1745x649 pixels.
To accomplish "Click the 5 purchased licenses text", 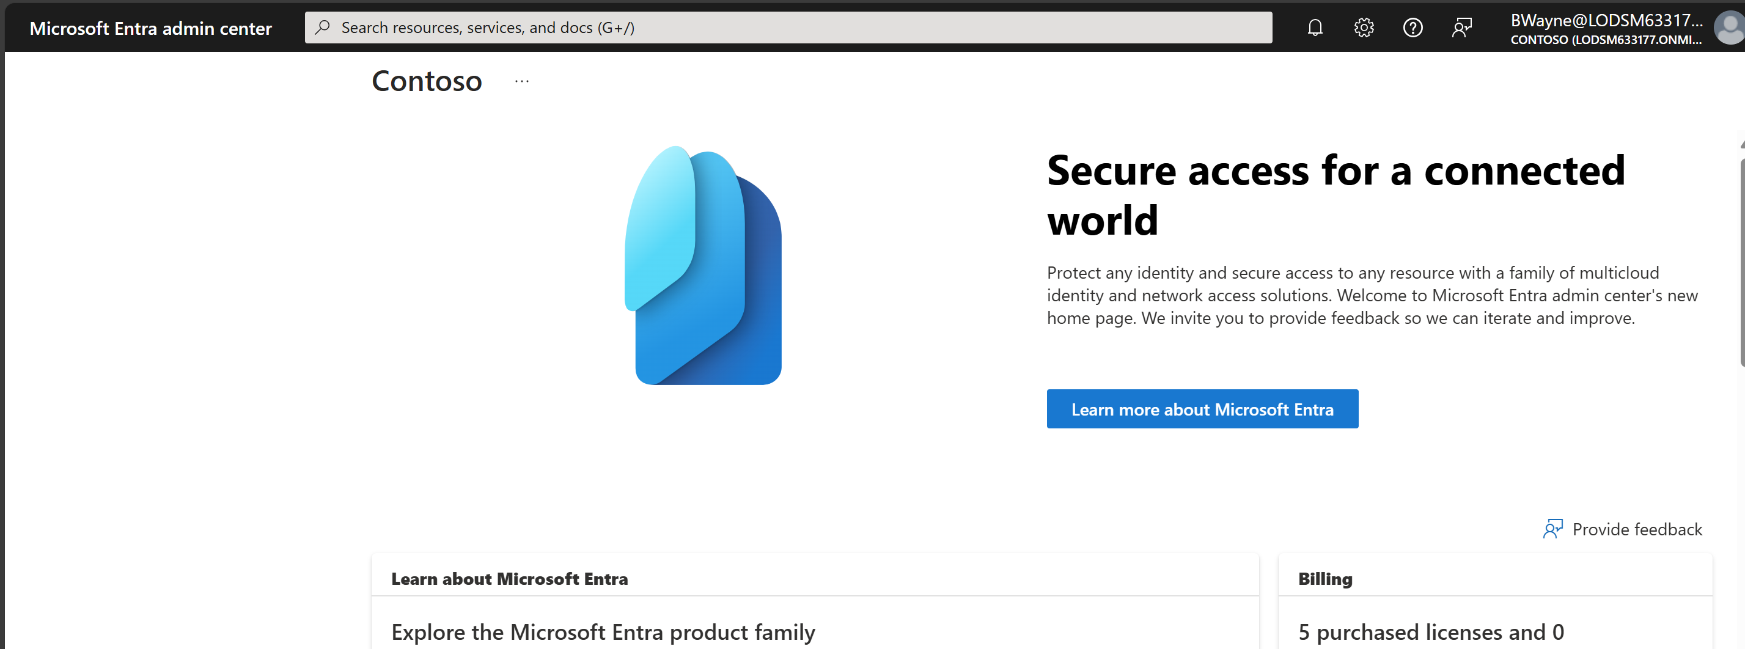I will point(1430,632).
